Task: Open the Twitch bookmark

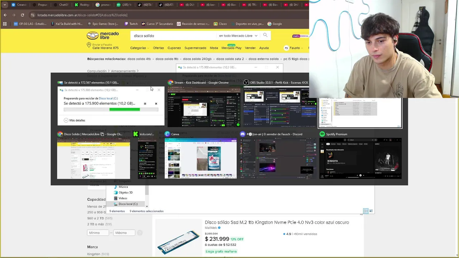Action: point(131,24)
